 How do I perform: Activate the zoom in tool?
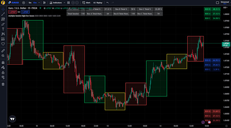click(x=3, y=56)
